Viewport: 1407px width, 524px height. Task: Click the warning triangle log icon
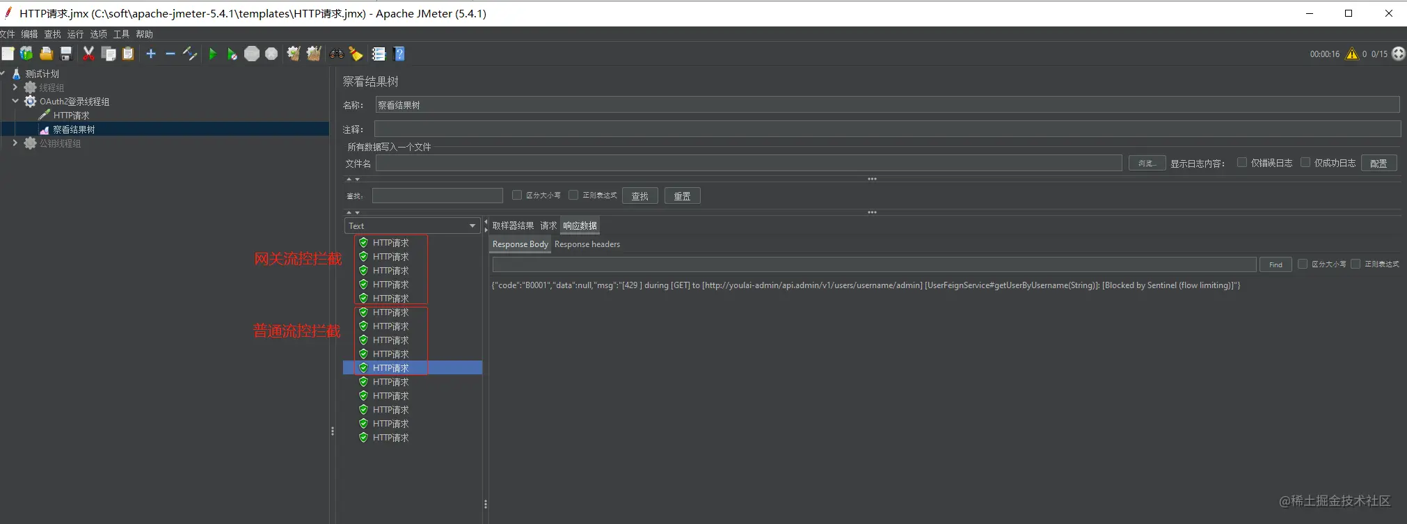[1351, 54]
